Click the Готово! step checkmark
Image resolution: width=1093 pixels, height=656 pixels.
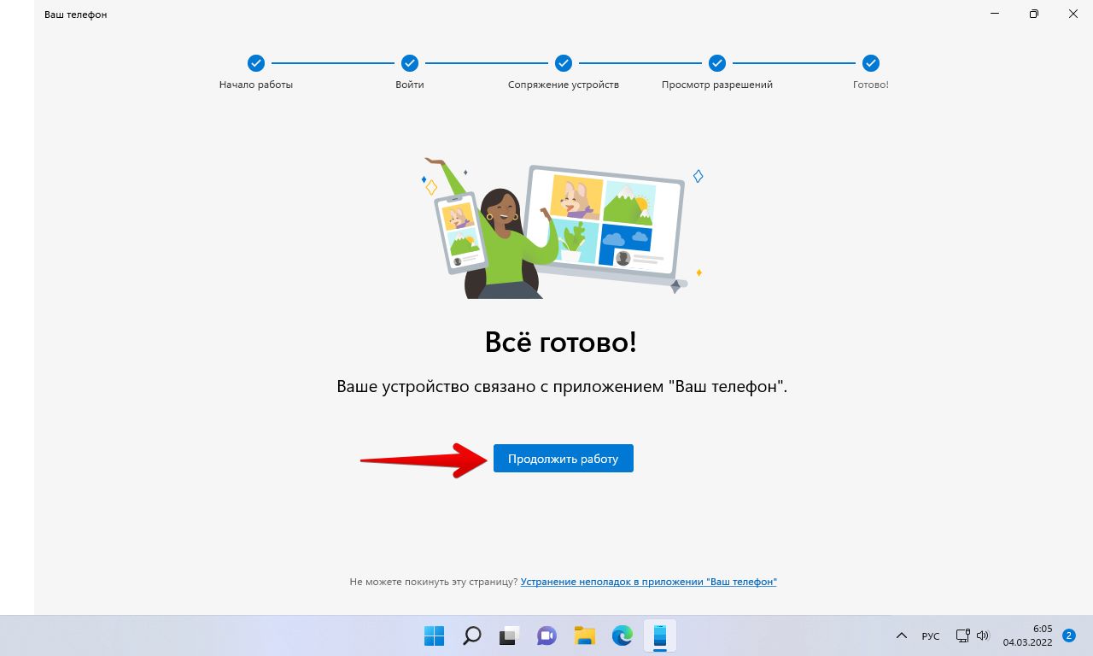871,63
